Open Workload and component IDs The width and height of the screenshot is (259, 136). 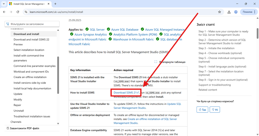coord(31,71)
